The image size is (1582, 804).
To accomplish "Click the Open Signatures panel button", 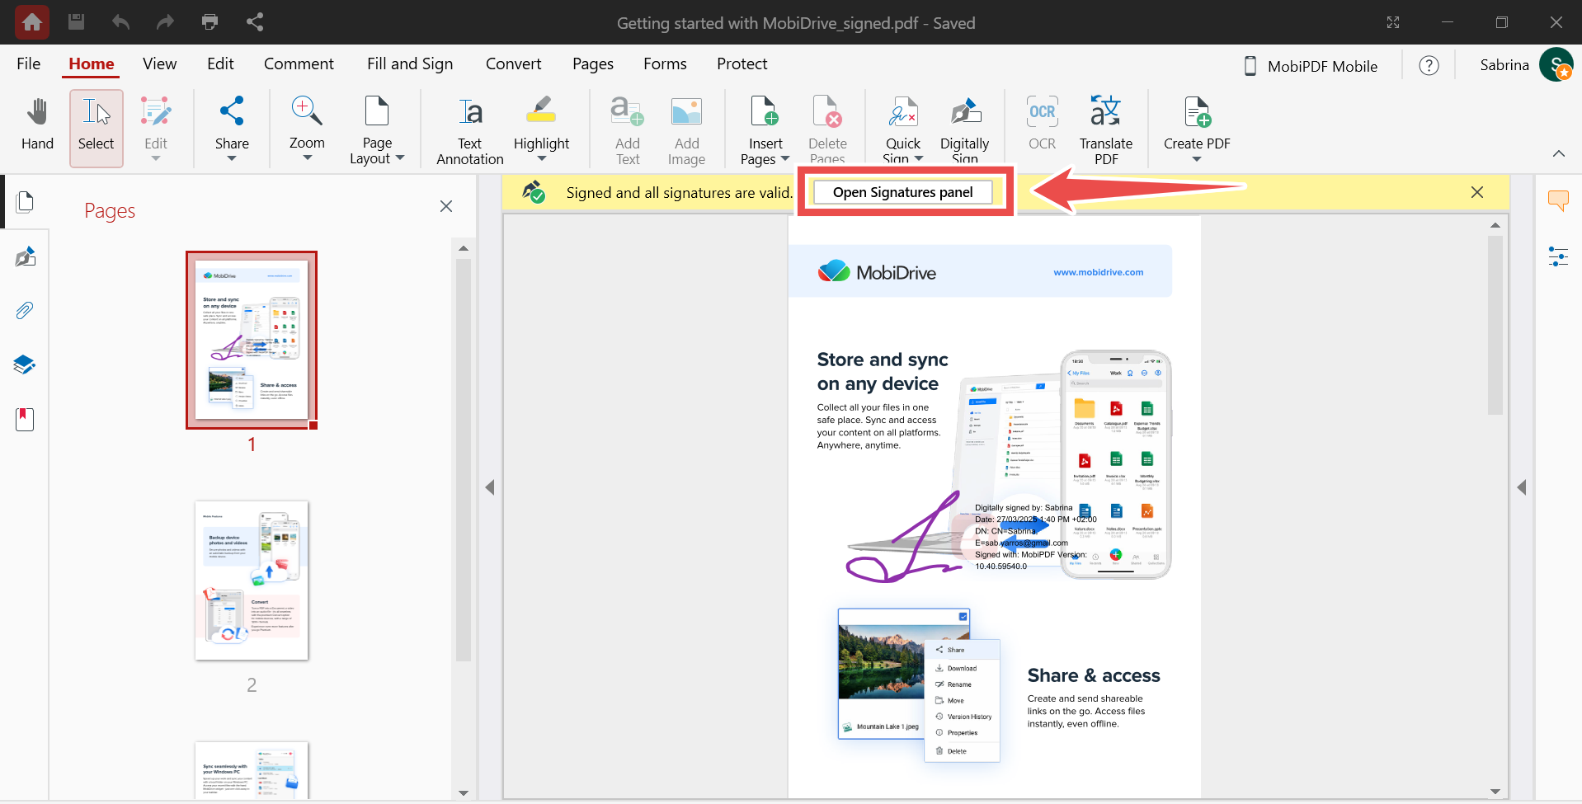I will [x=903, y=192].
